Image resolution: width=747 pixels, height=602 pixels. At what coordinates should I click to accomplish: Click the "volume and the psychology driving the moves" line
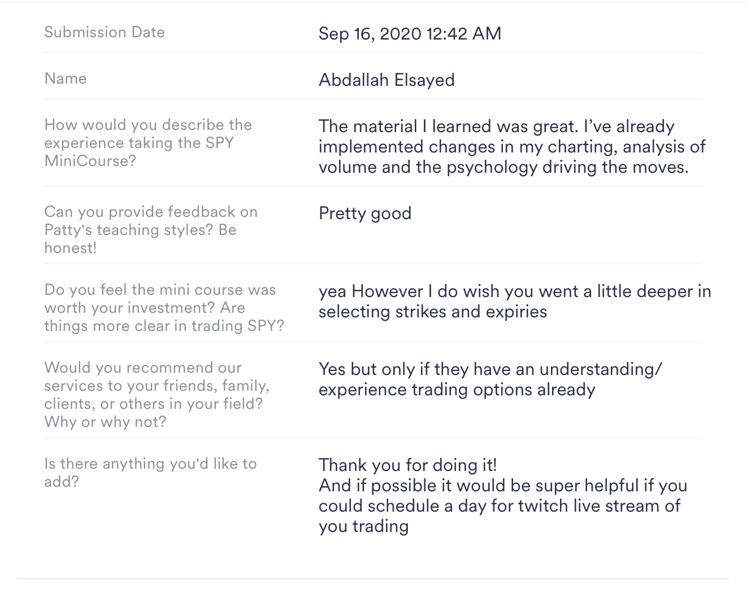(x=503, y=167)
